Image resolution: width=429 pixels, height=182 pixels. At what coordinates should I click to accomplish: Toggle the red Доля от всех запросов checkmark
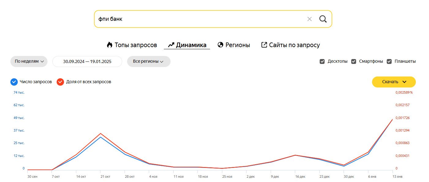pos(60,82)
